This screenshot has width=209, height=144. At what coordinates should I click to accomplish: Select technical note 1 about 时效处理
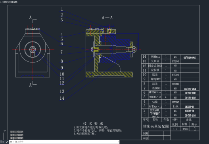coord(91,127)
